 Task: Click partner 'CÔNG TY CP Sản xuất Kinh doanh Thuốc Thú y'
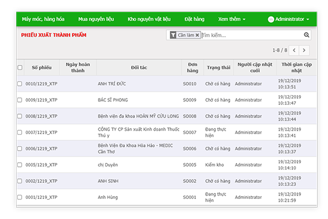tap(139, 132)
